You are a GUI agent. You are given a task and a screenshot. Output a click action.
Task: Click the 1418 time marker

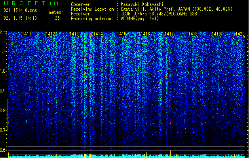193,34
